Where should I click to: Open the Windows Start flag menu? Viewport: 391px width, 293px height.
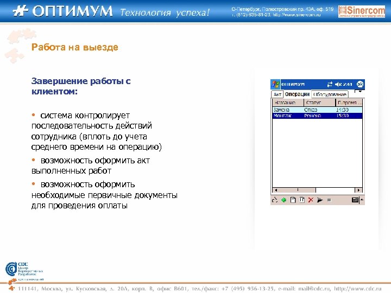pos(275,84)
